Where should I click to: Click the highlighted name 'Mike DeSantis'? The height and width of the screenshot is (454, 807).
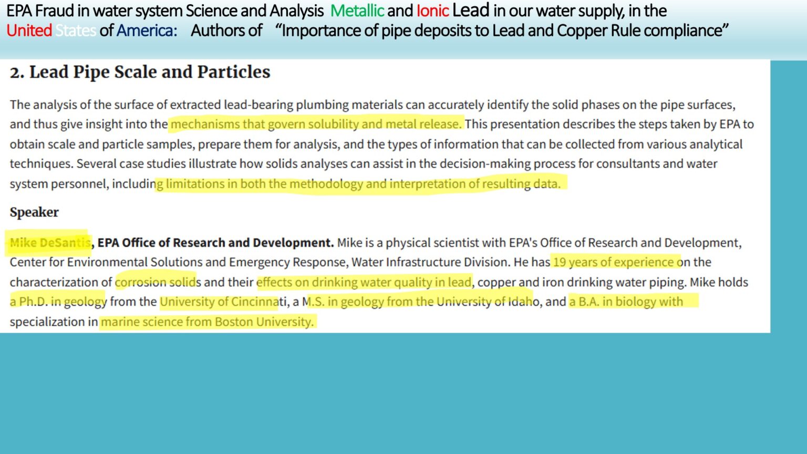[50, 243]
